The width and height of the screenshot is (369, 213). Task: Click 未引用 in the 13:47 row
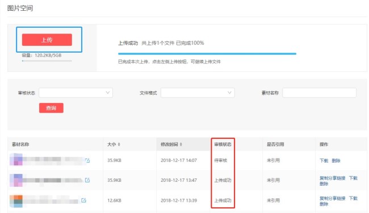273,180
